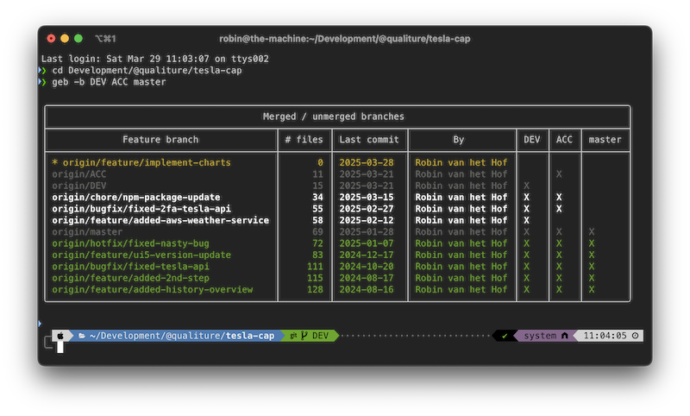The width and height of the screenshot is (690, 416).
Task: Click the red close window button
Action: pos(51,39)
